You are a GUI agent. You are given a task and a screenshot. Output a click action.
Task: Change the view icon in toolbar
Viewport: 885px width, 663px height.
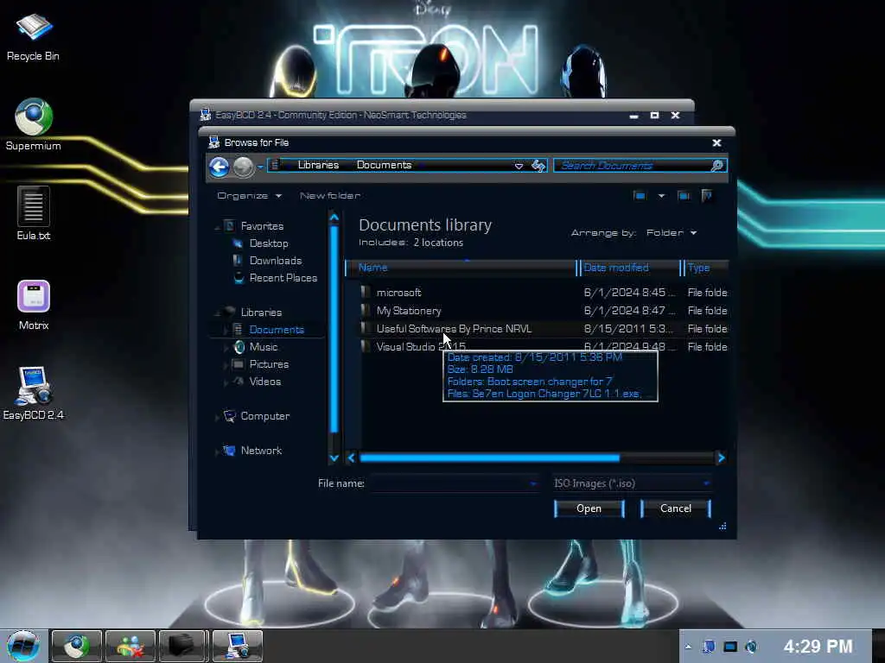click(x=640, y=196)
